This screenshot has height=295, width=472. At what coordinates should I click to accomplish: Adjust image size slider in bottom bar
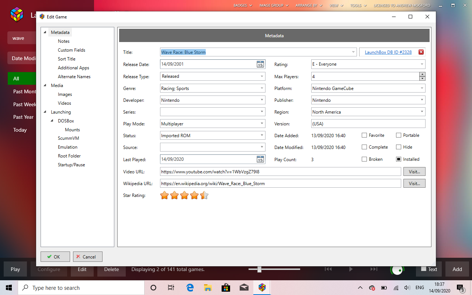259,269
